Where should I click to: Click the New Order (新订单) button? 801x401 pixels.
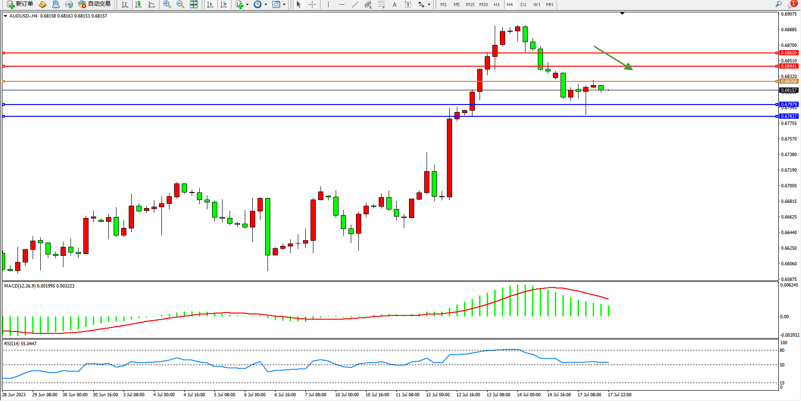20,4
